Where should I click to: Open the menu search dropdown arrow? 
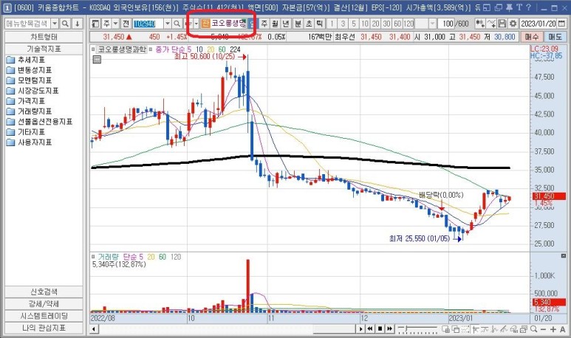point(55,24)
